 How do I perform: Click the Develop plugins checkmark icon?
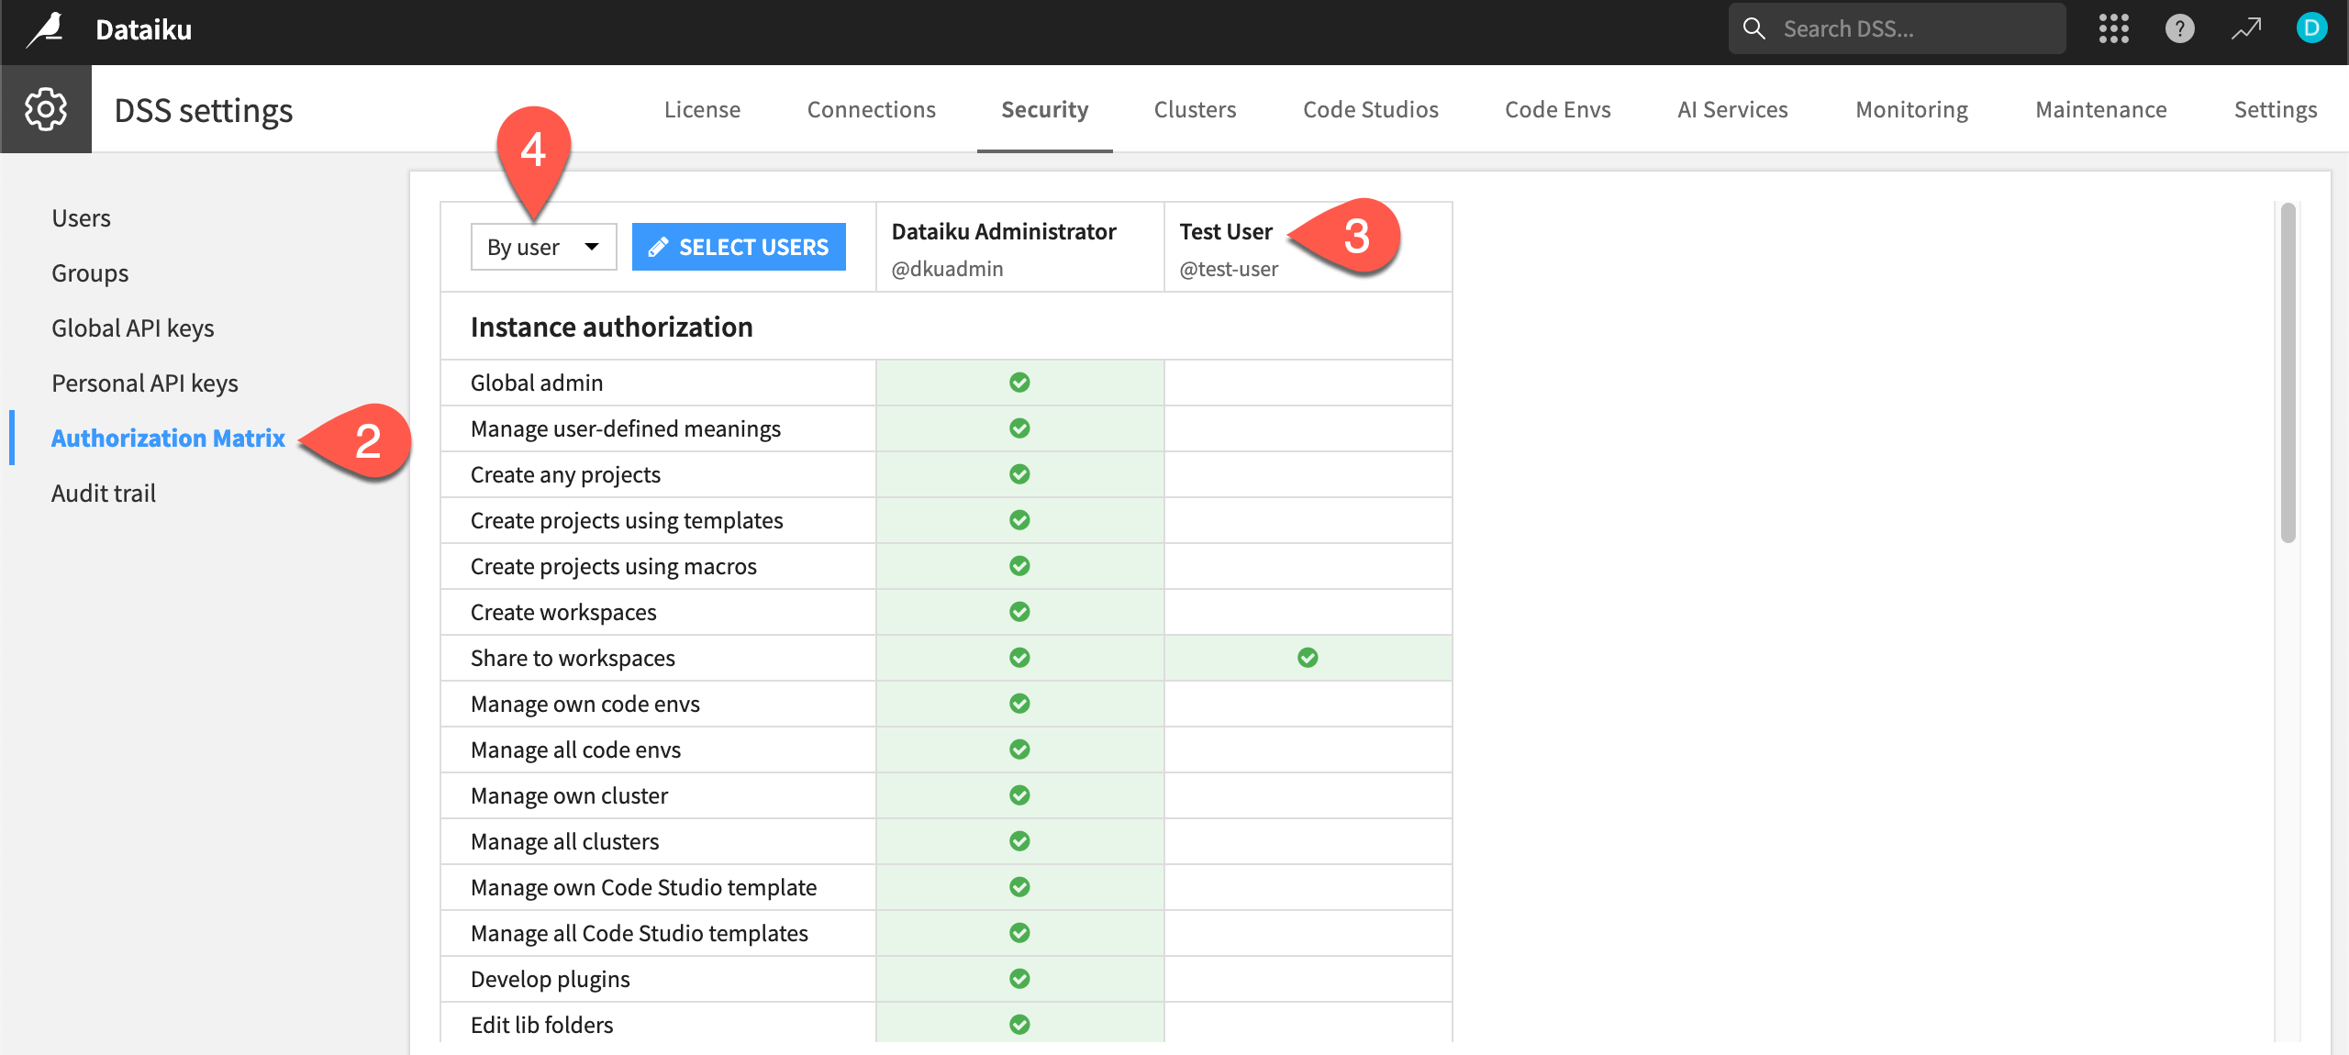pos(1019,979)
